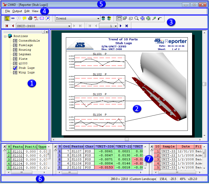Viewport: 209px width, 184px height.
Task: Open the View menu
Action: 35,11
